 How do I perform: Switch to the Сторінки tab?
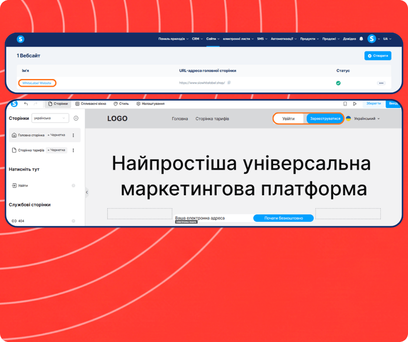tap(58, 104)
